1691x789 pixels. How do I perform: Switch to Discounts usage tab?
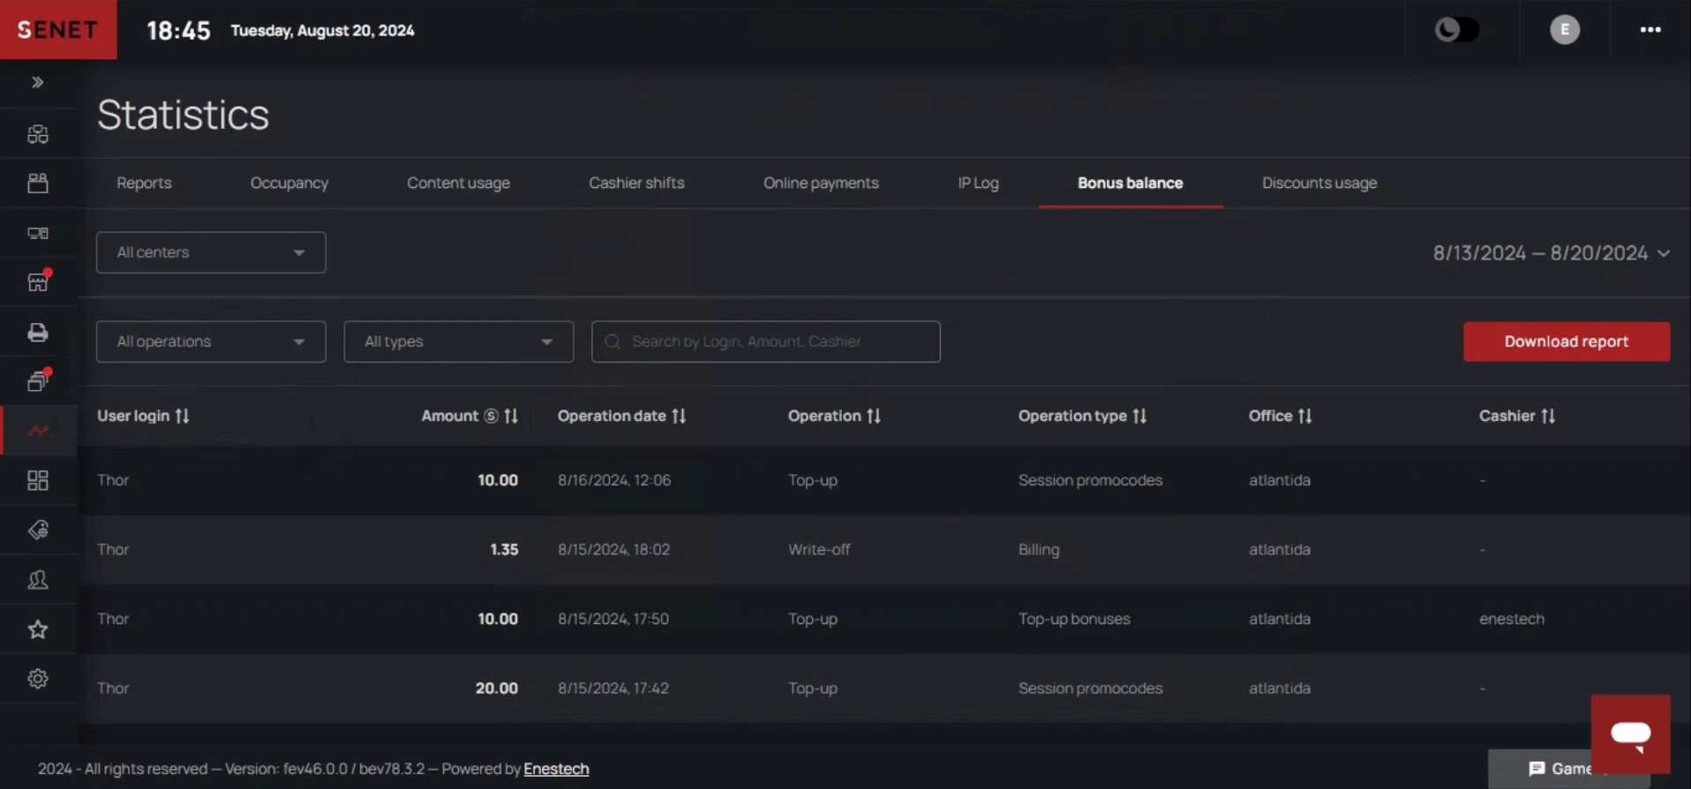coord(1319,183)
